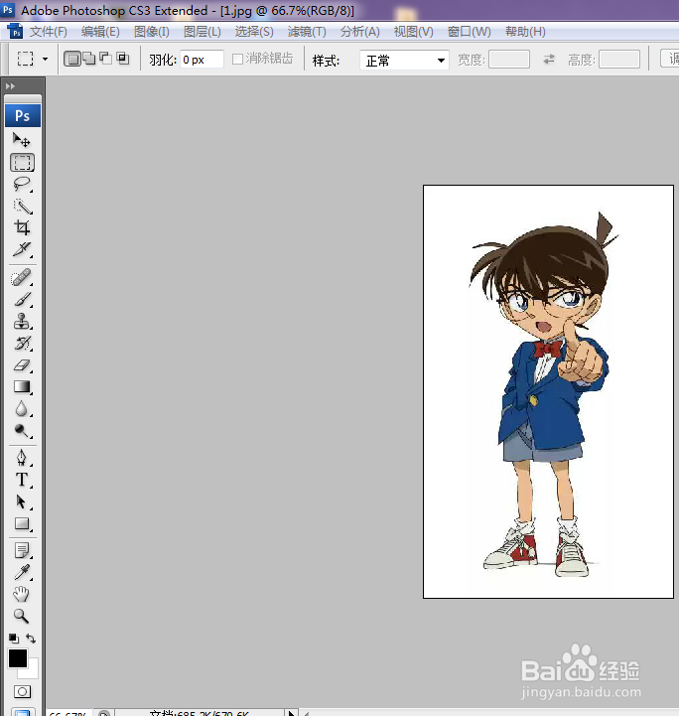679x716 pixels.
Task: Select the Spot Healing Brush tool
Action: coord(22,277)
